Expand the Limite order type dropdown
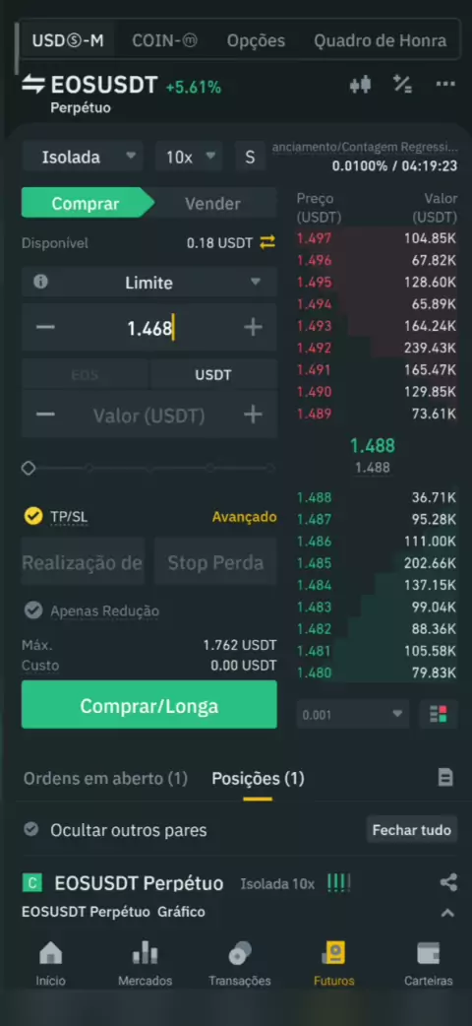 [149, 283]
